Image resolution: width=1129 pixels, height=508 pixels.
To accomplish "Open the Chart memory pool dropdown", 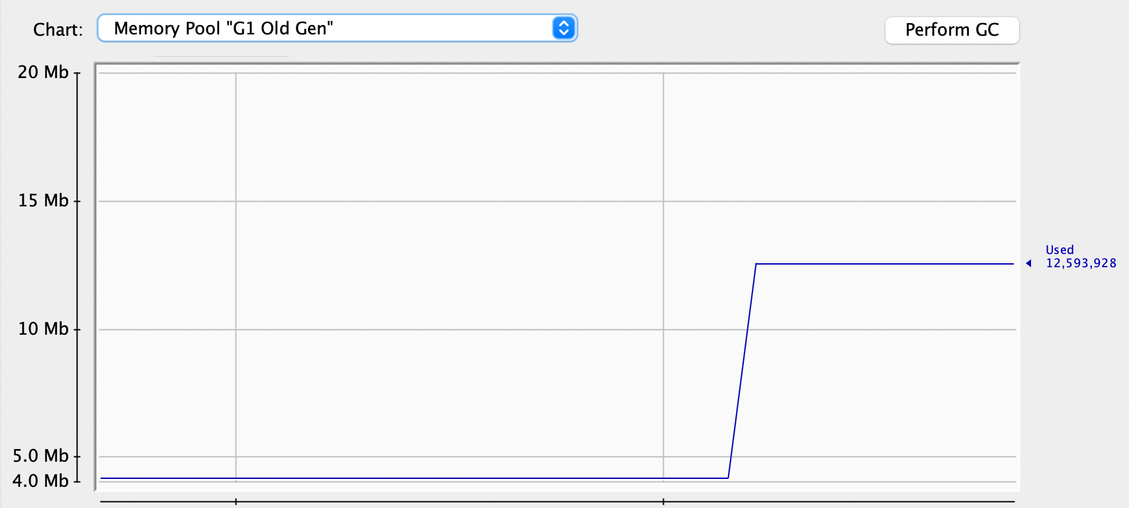I will [x=338, y=28].
